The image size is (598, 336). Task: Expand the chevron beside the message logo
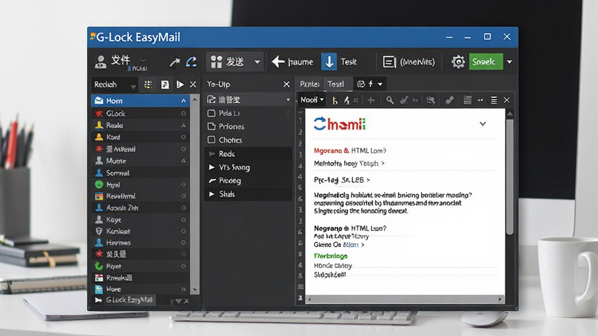[482, 124]
